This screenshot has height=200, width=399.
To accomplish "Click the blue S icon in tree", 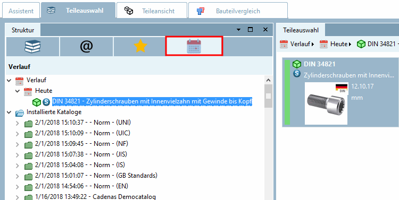I will point(46,102).
